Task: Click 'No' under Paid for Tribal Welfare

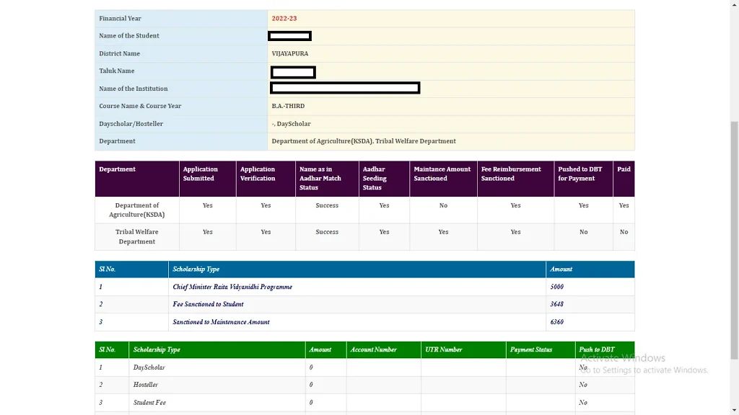Action: [624, 232]
